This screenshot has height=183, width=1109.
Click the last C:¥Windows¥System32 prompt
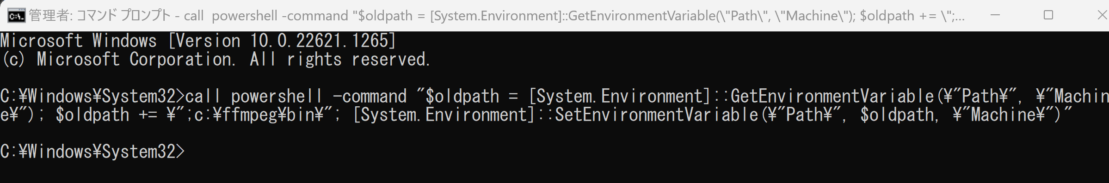[x=92, y=152]
